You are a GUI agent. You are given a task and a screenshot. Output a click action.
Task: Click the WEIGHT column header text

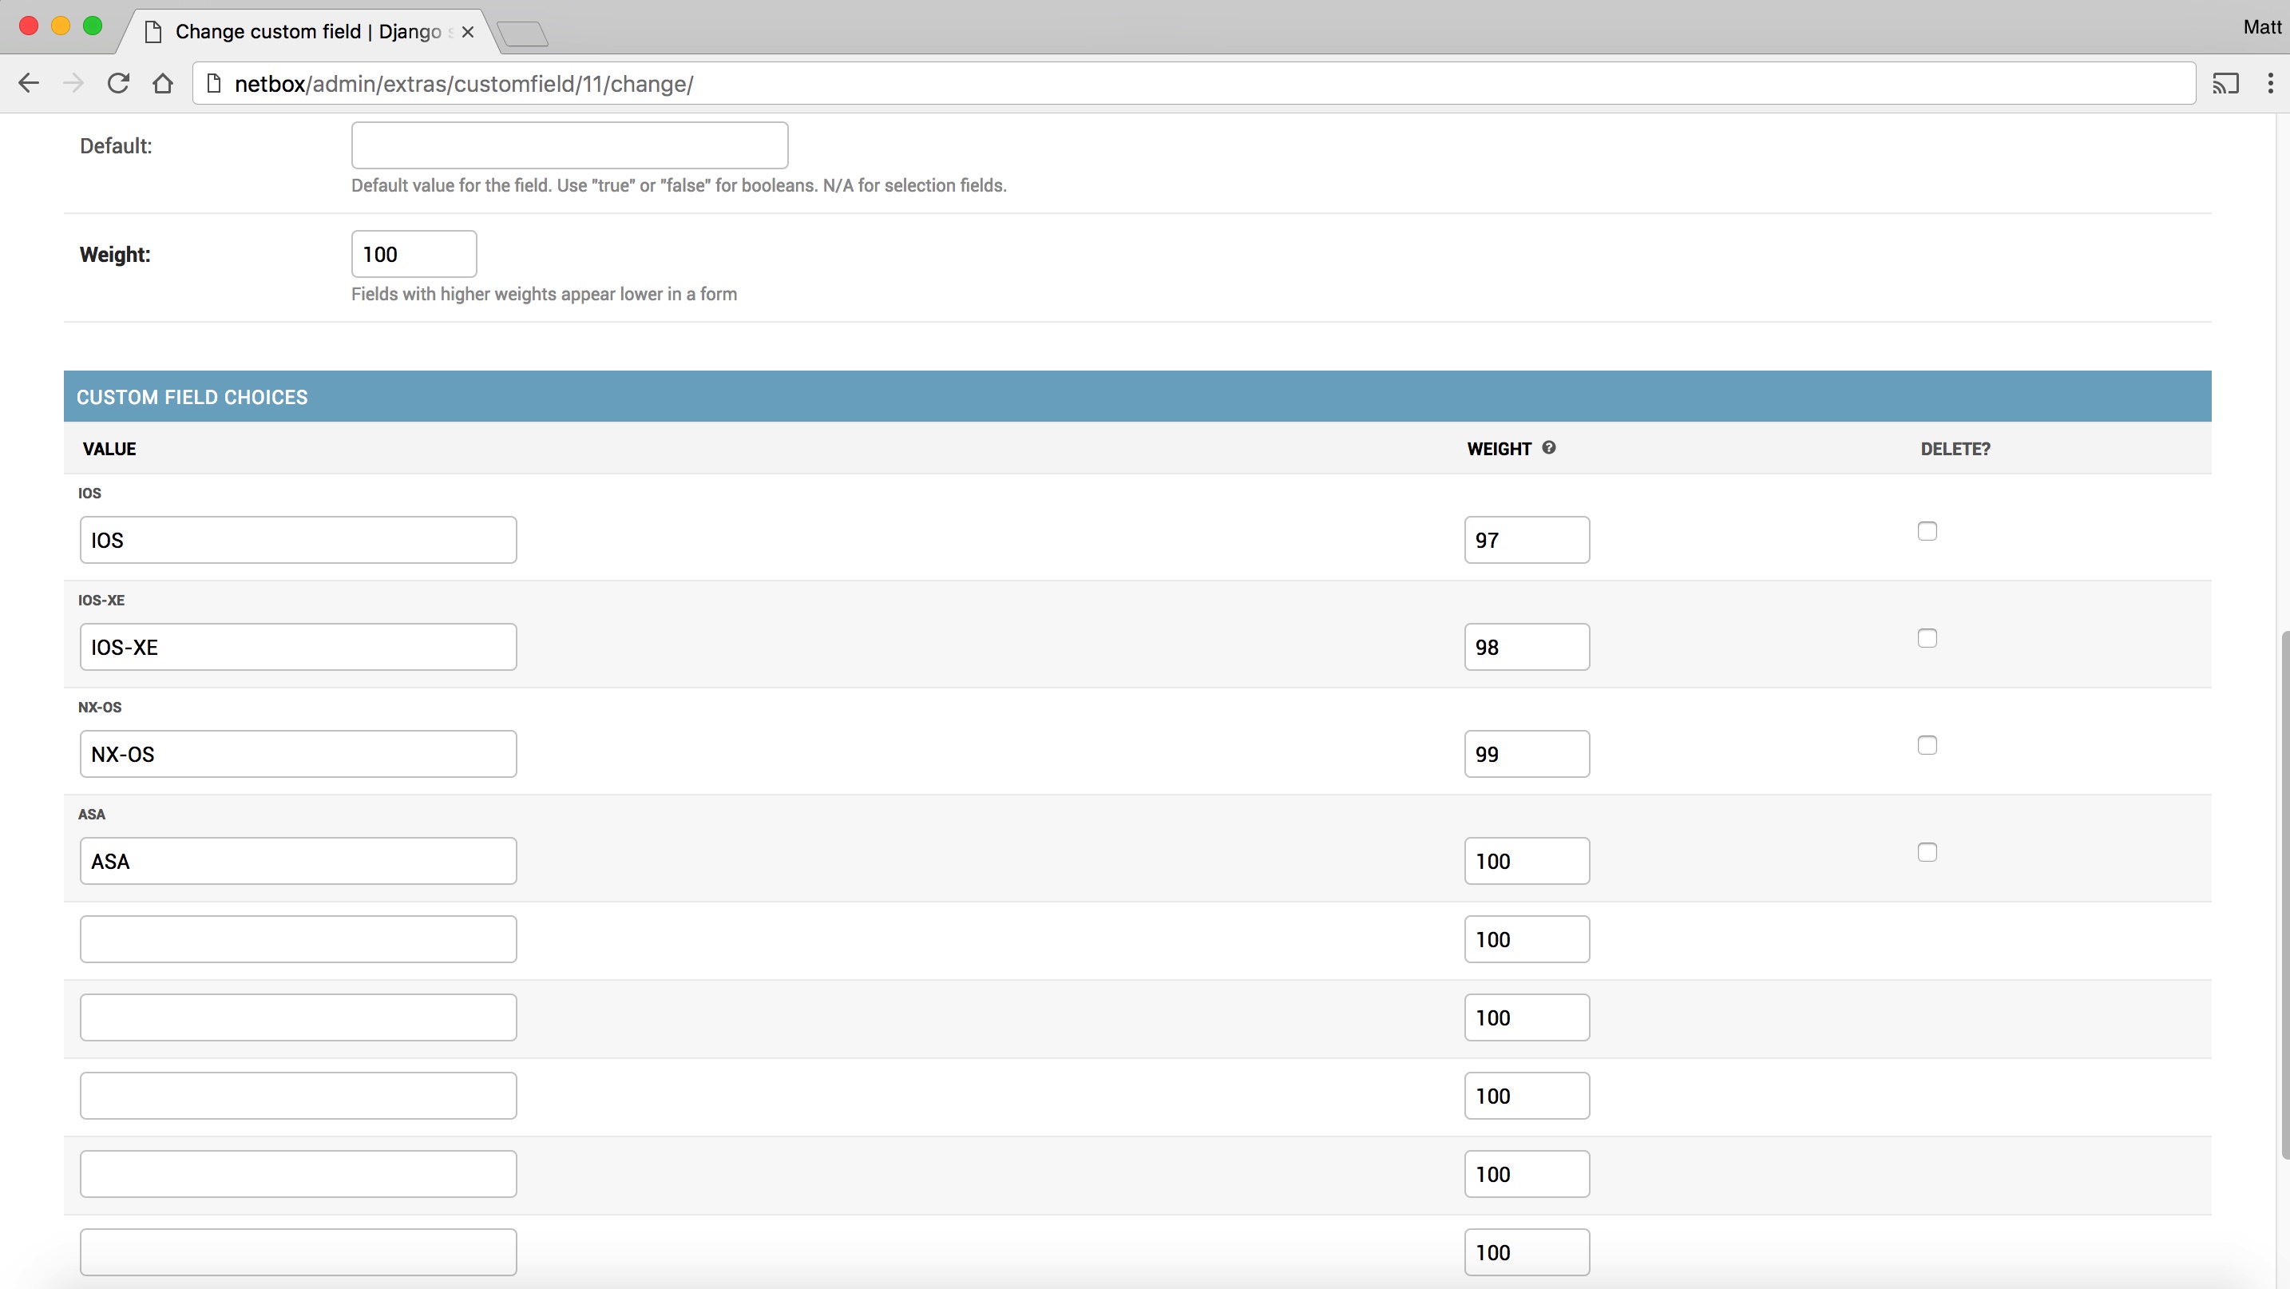point(1499,449)
